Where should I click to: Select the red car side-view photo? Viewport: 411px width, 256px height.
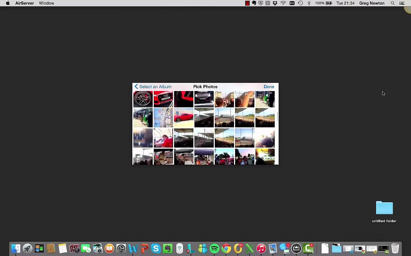(x=184, y=118)
